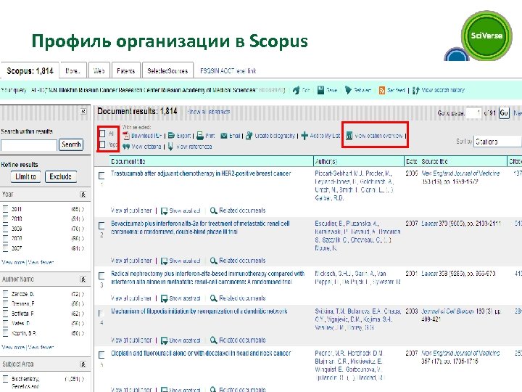Open Mechanism of filopodia initiation article link
Viewport: 522px width, 392px height.
coord(199,311)
